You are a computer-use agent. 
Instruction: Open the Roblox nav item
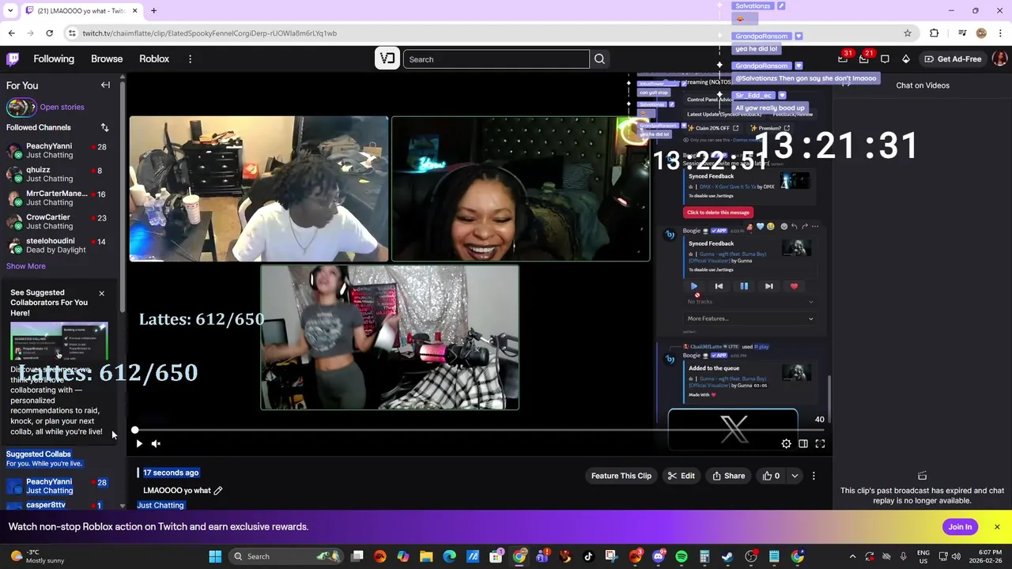(154, 59)
